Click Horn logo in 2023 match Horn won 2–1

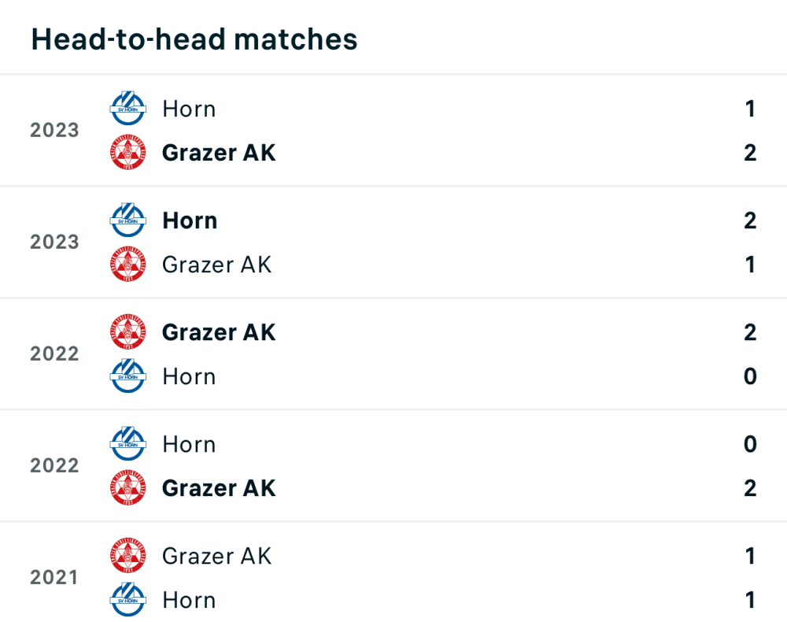click(x=127, y=220)
